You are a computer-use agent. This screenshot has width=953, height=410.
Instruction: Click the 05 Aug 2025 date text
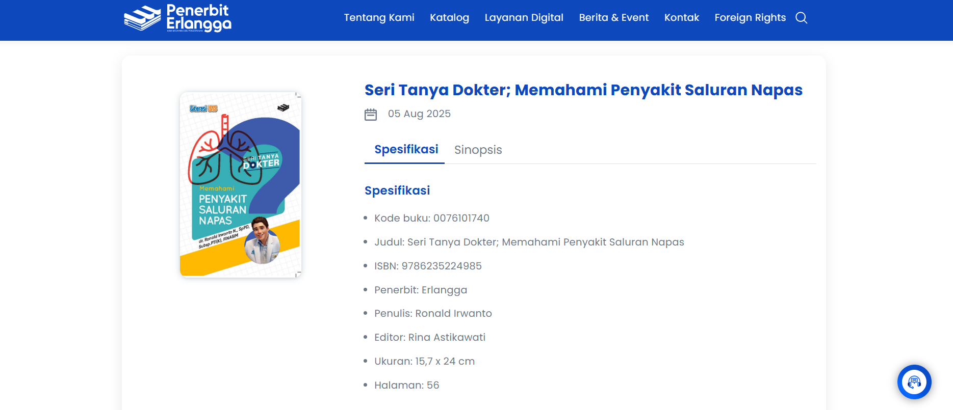pos(419,114)
